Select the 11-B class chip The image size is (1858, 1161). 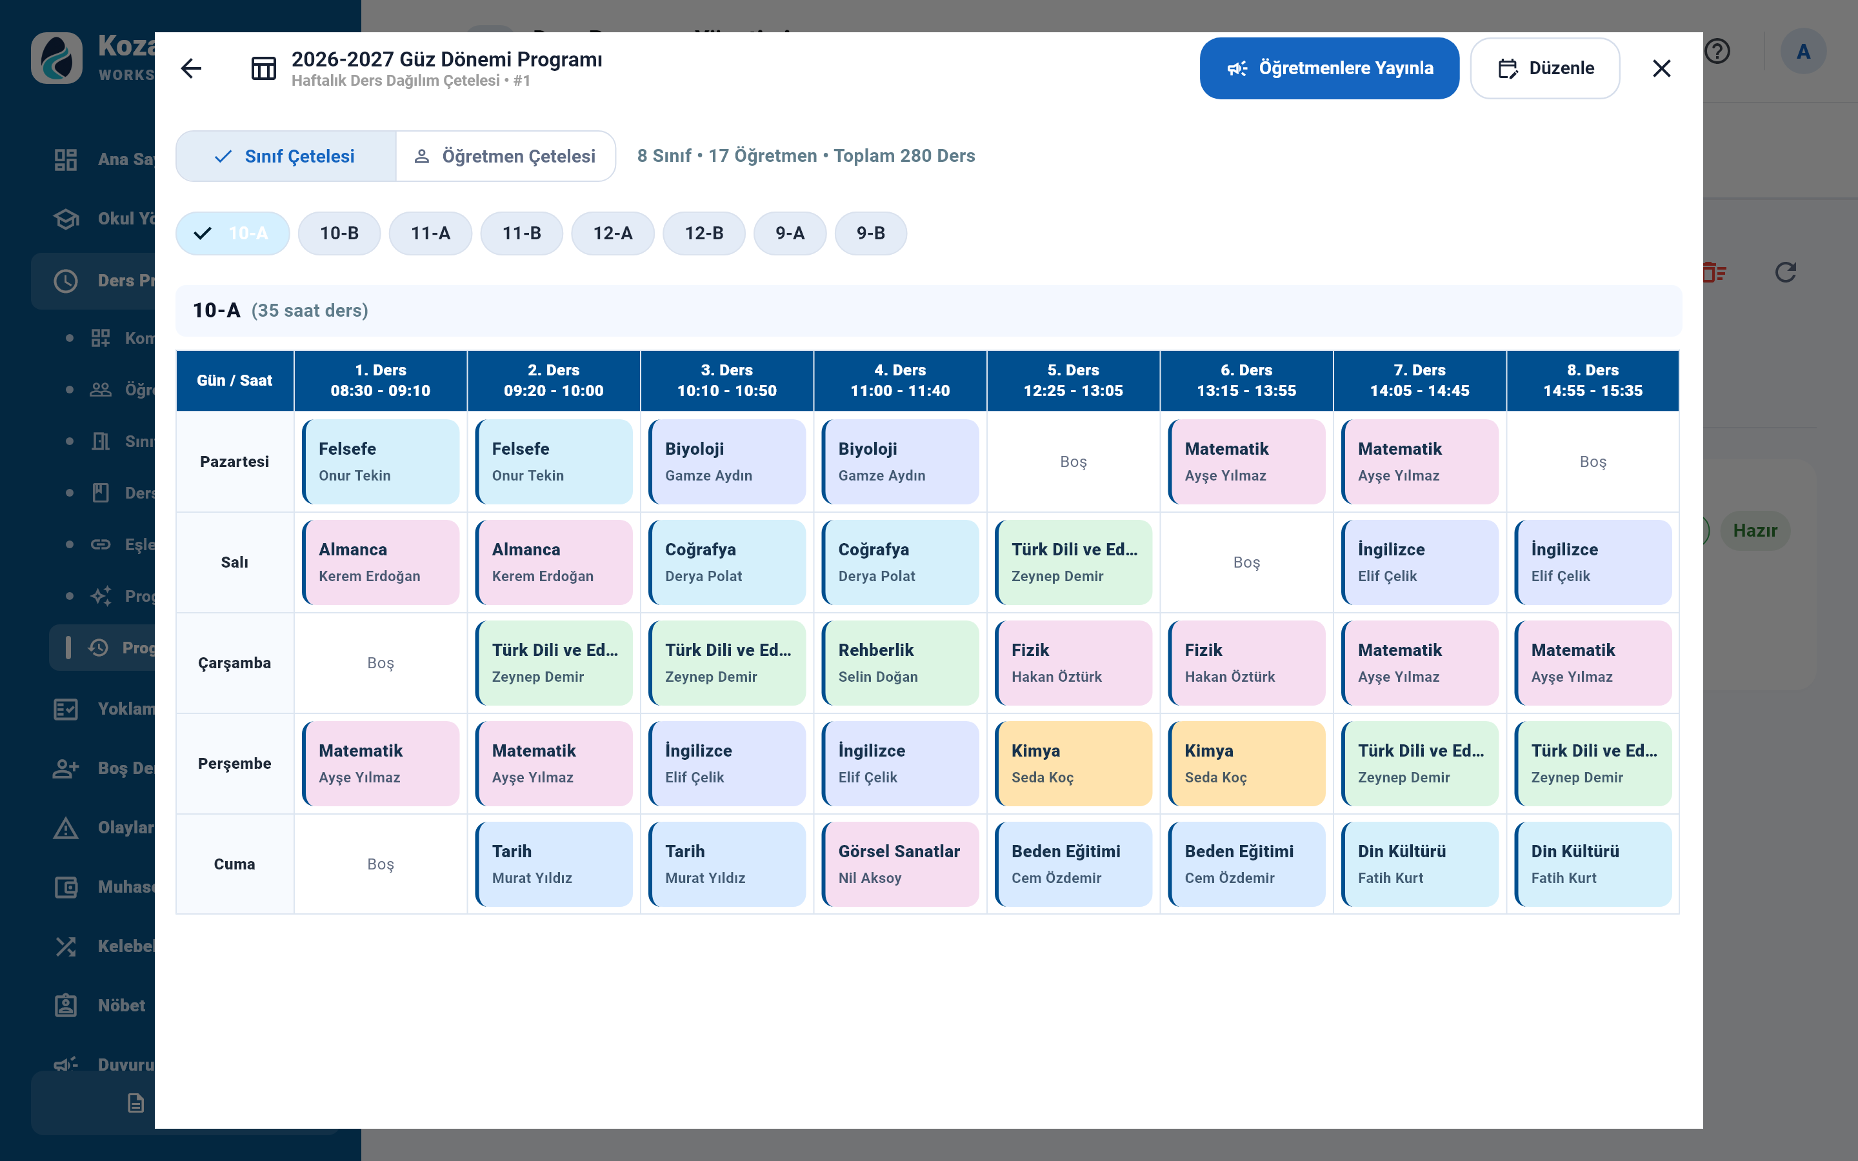[x=522, y=233]
